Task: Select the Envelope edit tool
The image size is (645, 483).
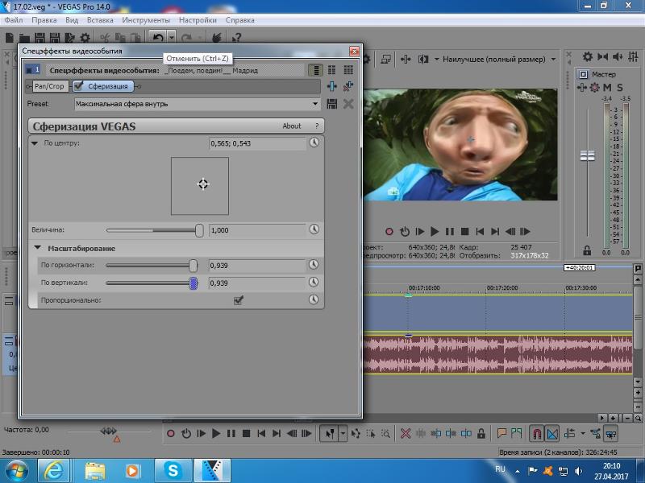Action: [356, 433]
